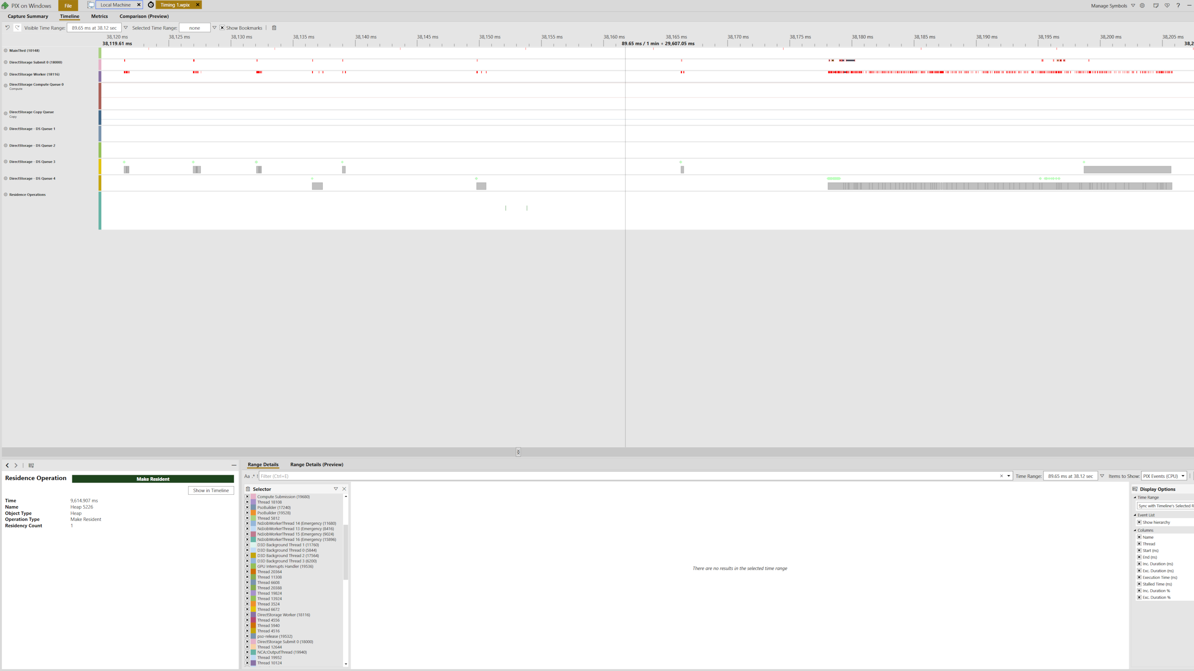Click the redo zoom arrow icon
Viewport: 1194px width, 671px height.
click(17, 27)
